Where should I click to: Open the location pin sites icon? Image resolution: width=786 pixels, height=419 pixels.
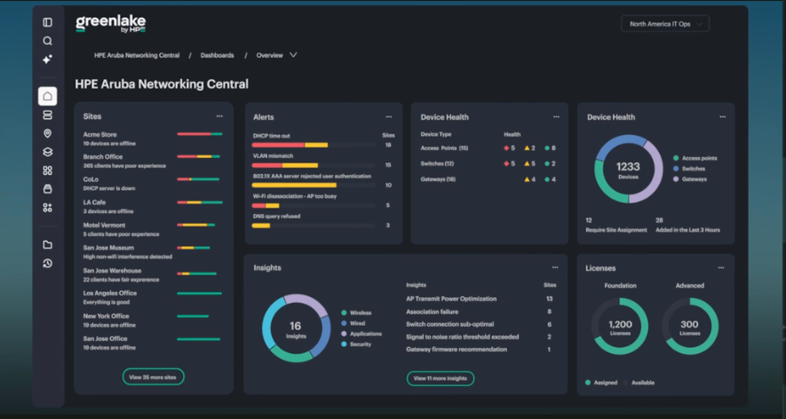click(48, 133)
